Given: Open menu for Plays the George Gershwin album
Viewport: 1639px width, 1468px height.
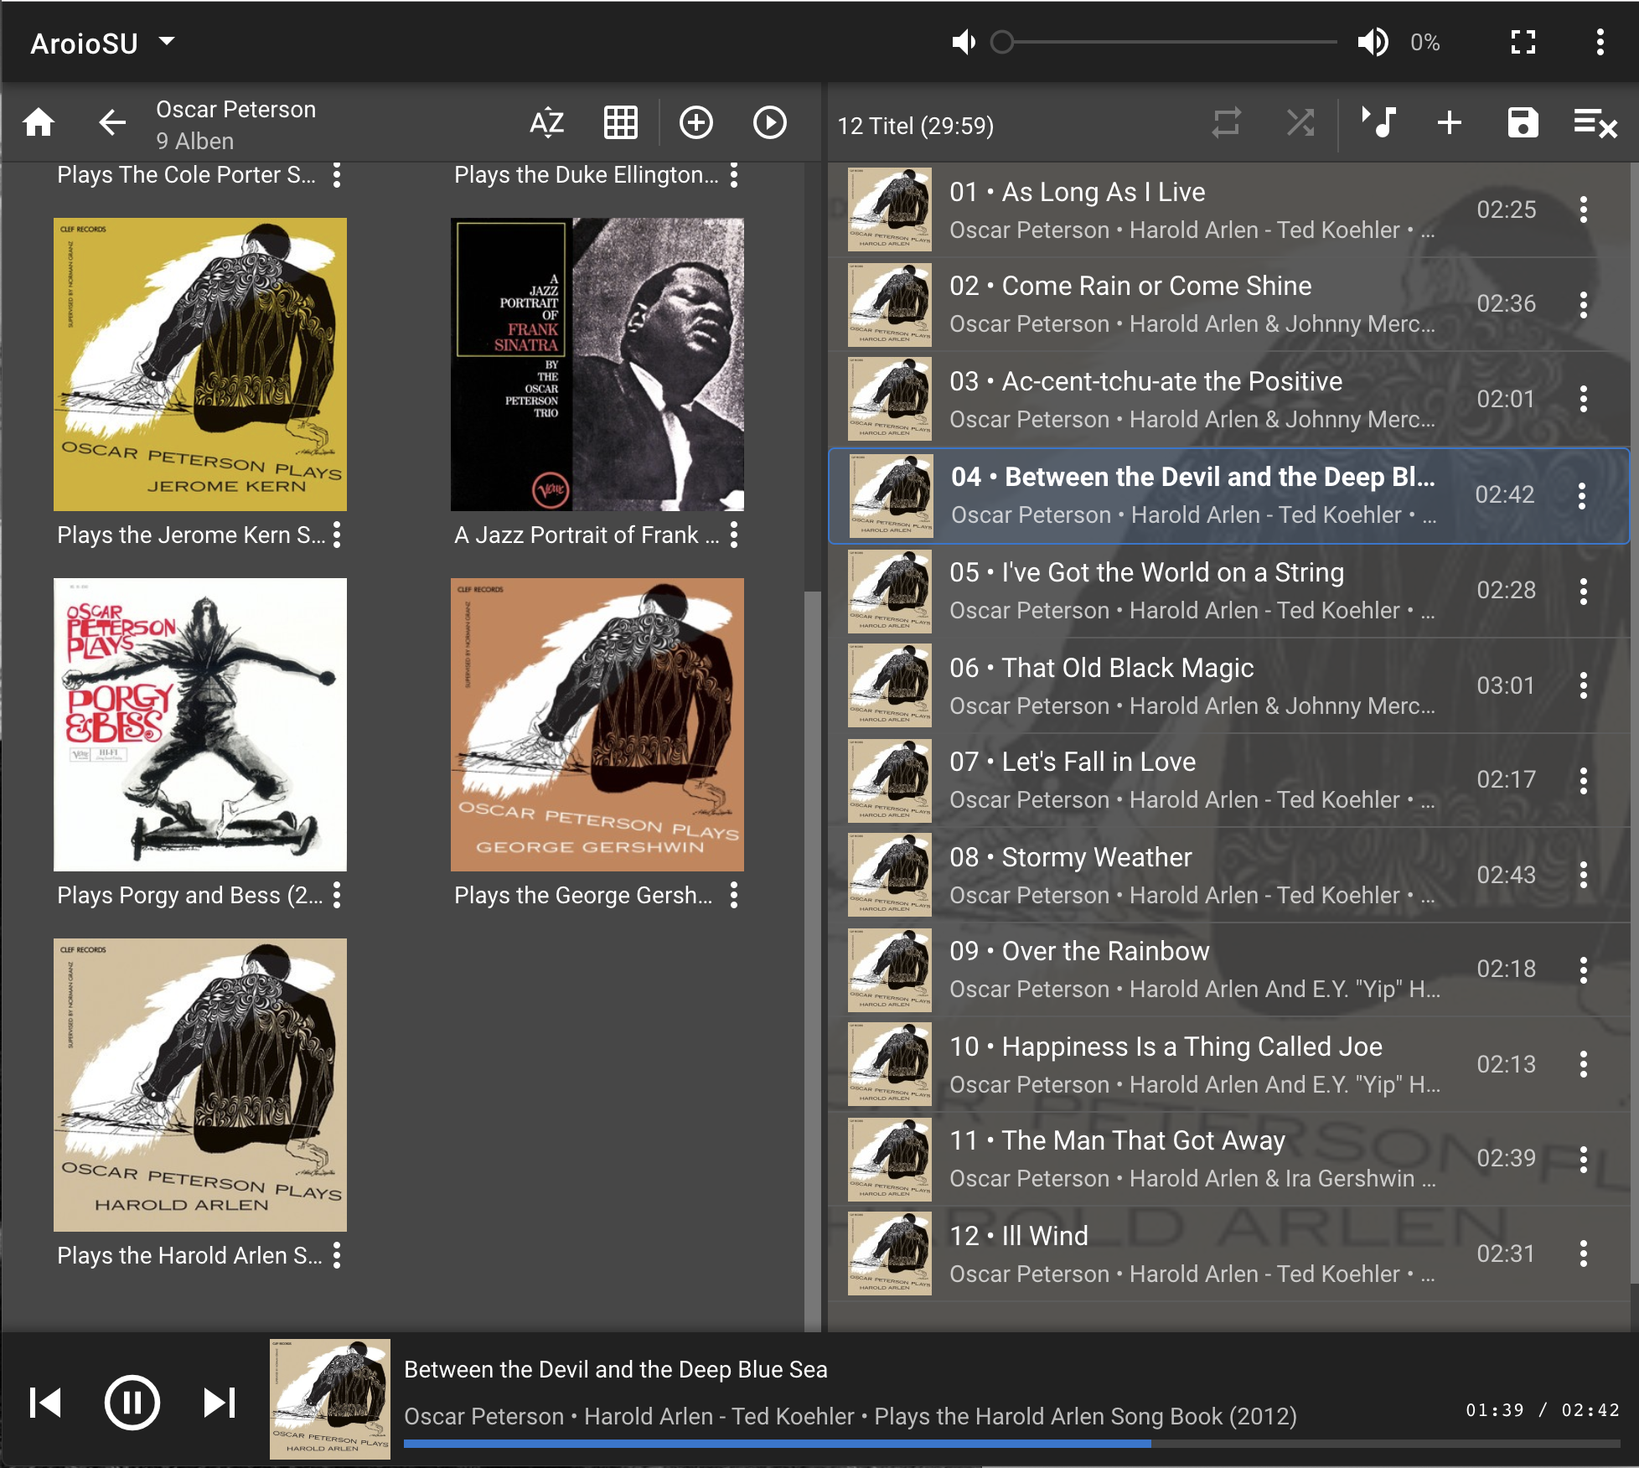Looking at the screenshot, I should click(x=734, y=895).
